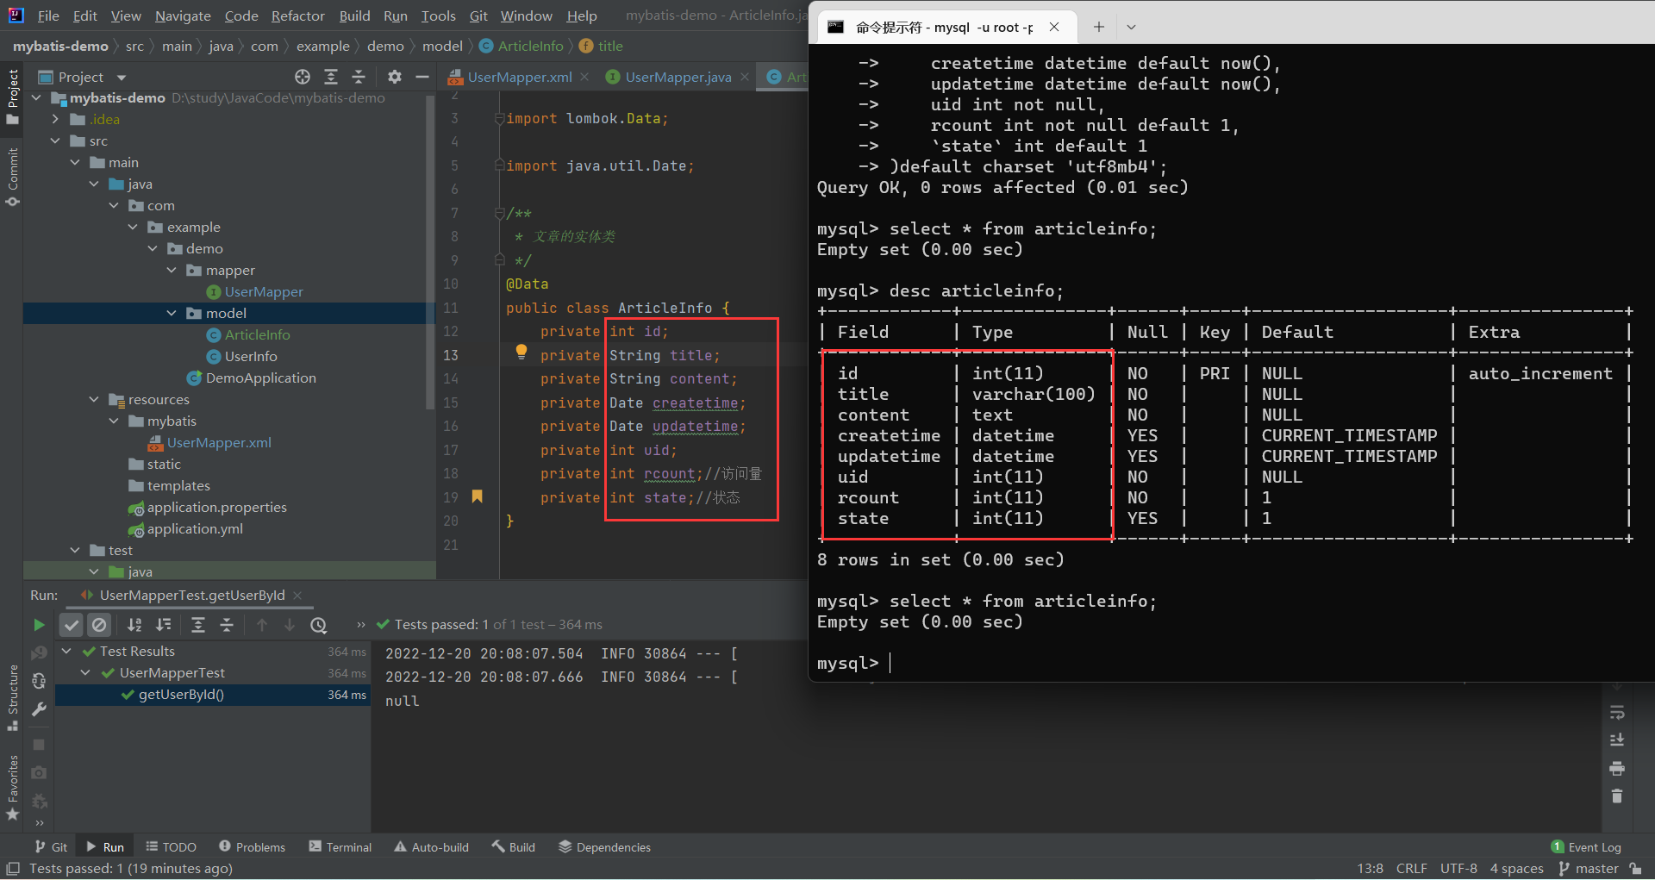Click the wrench settings icon in Run panel
Viewport: 1655px width, 880px height.
(x=39, y=709)
